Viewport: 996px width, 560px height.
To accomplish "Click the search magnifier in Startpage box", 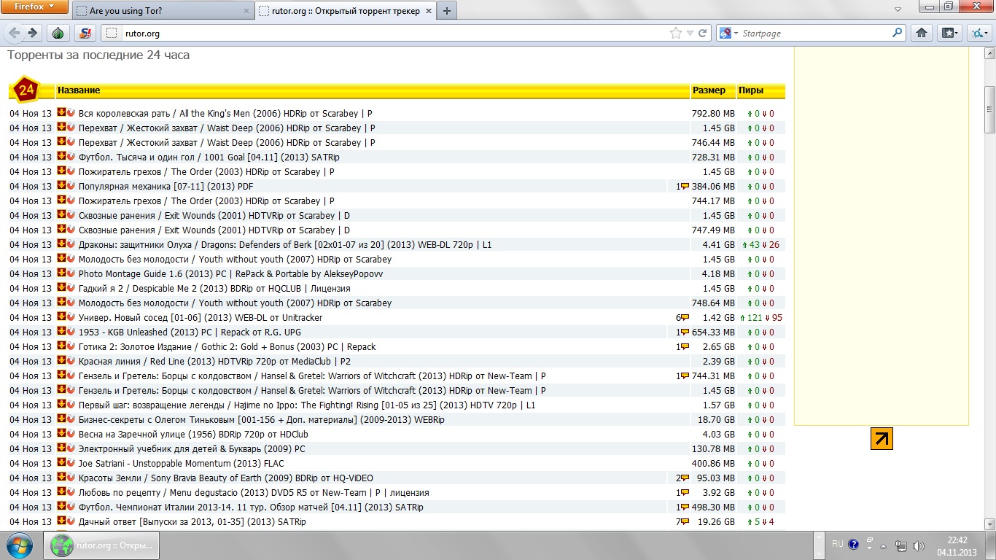I will [898, 33].
